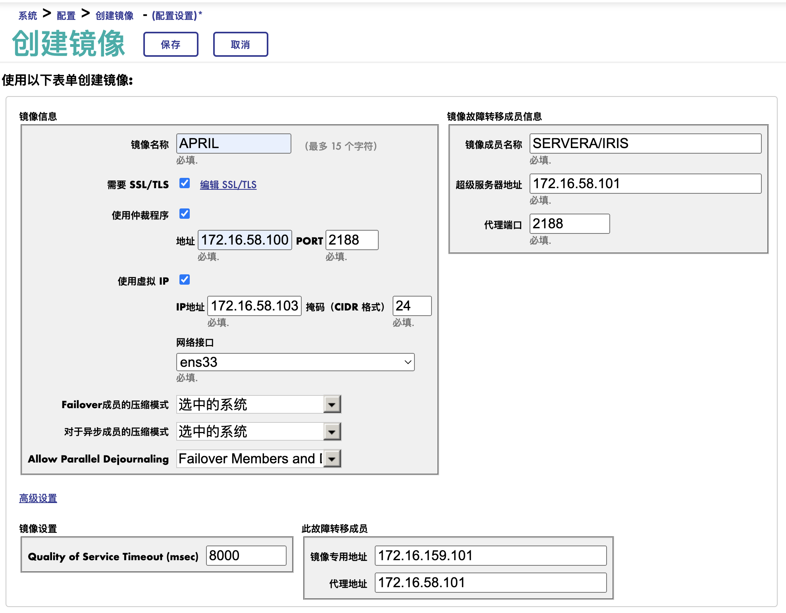Select the Quality of Service Timeout field
Image resolution: width=786 pixels, height=613 pixels.
click(x=246, y=555)
